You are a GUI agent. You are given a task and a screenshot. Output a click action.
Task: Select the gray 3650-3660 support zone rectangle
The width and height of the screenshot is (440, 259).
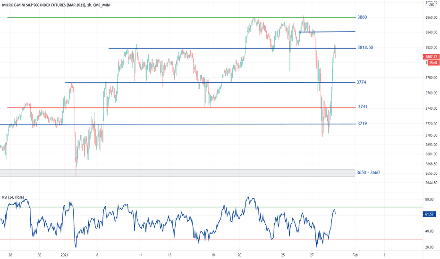click(178, 173)
